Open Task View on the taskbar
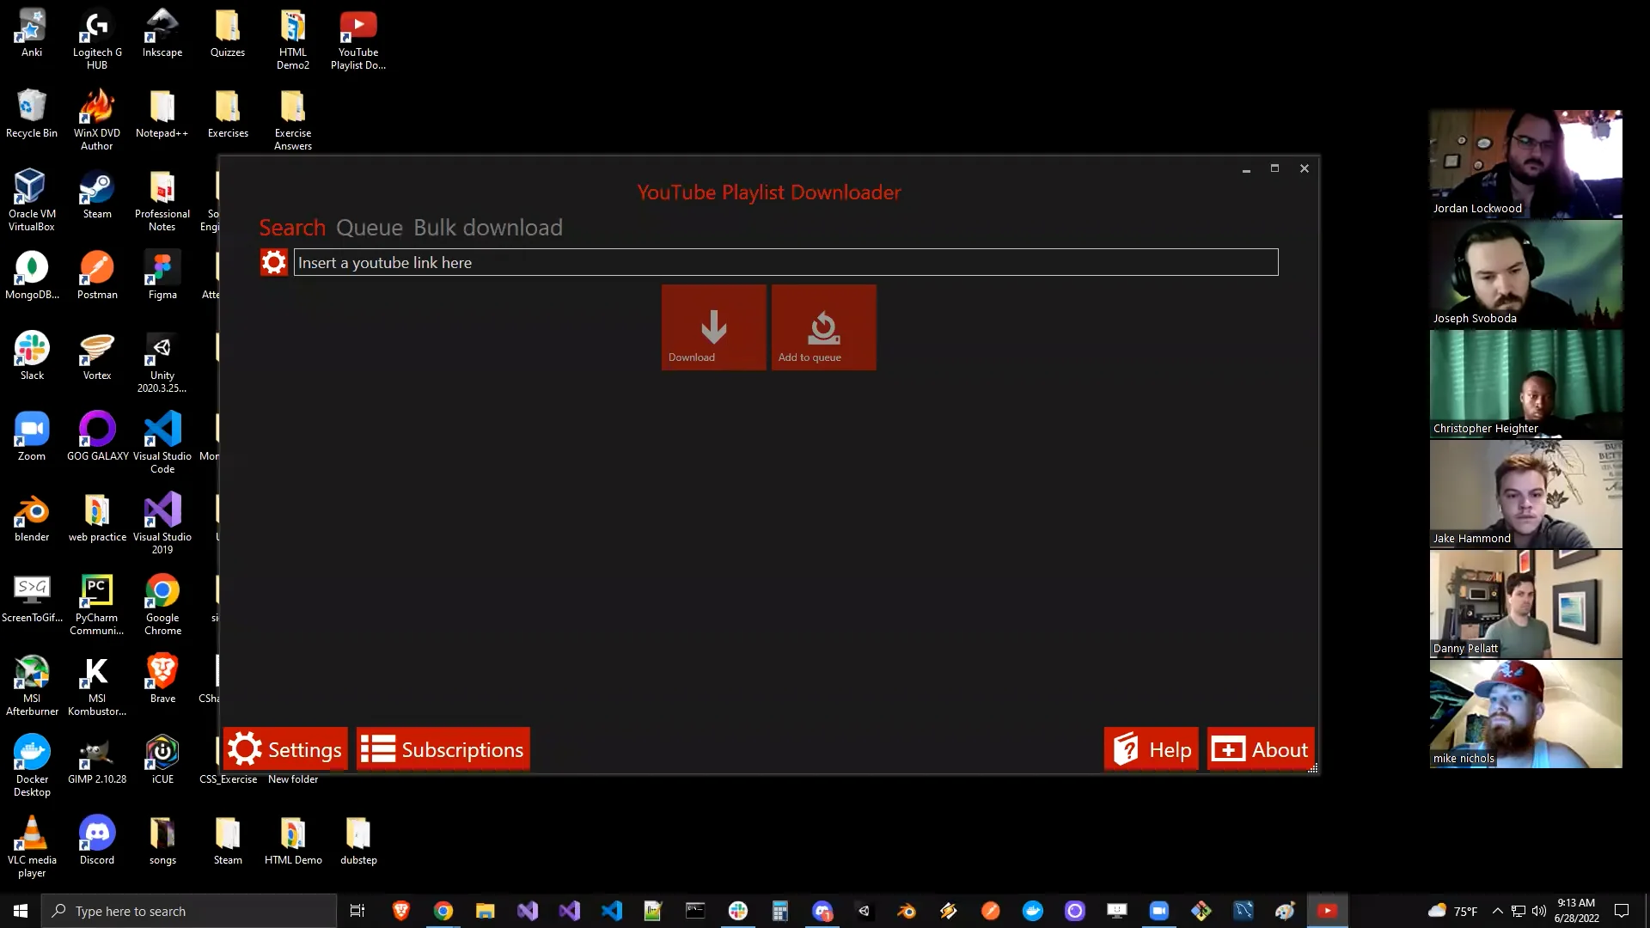 coord(357,911)
